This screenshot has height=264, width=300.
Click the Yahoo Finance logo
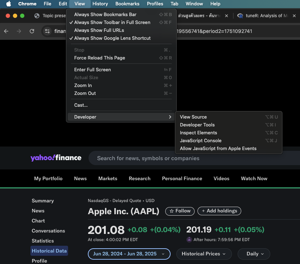point(56,158)
